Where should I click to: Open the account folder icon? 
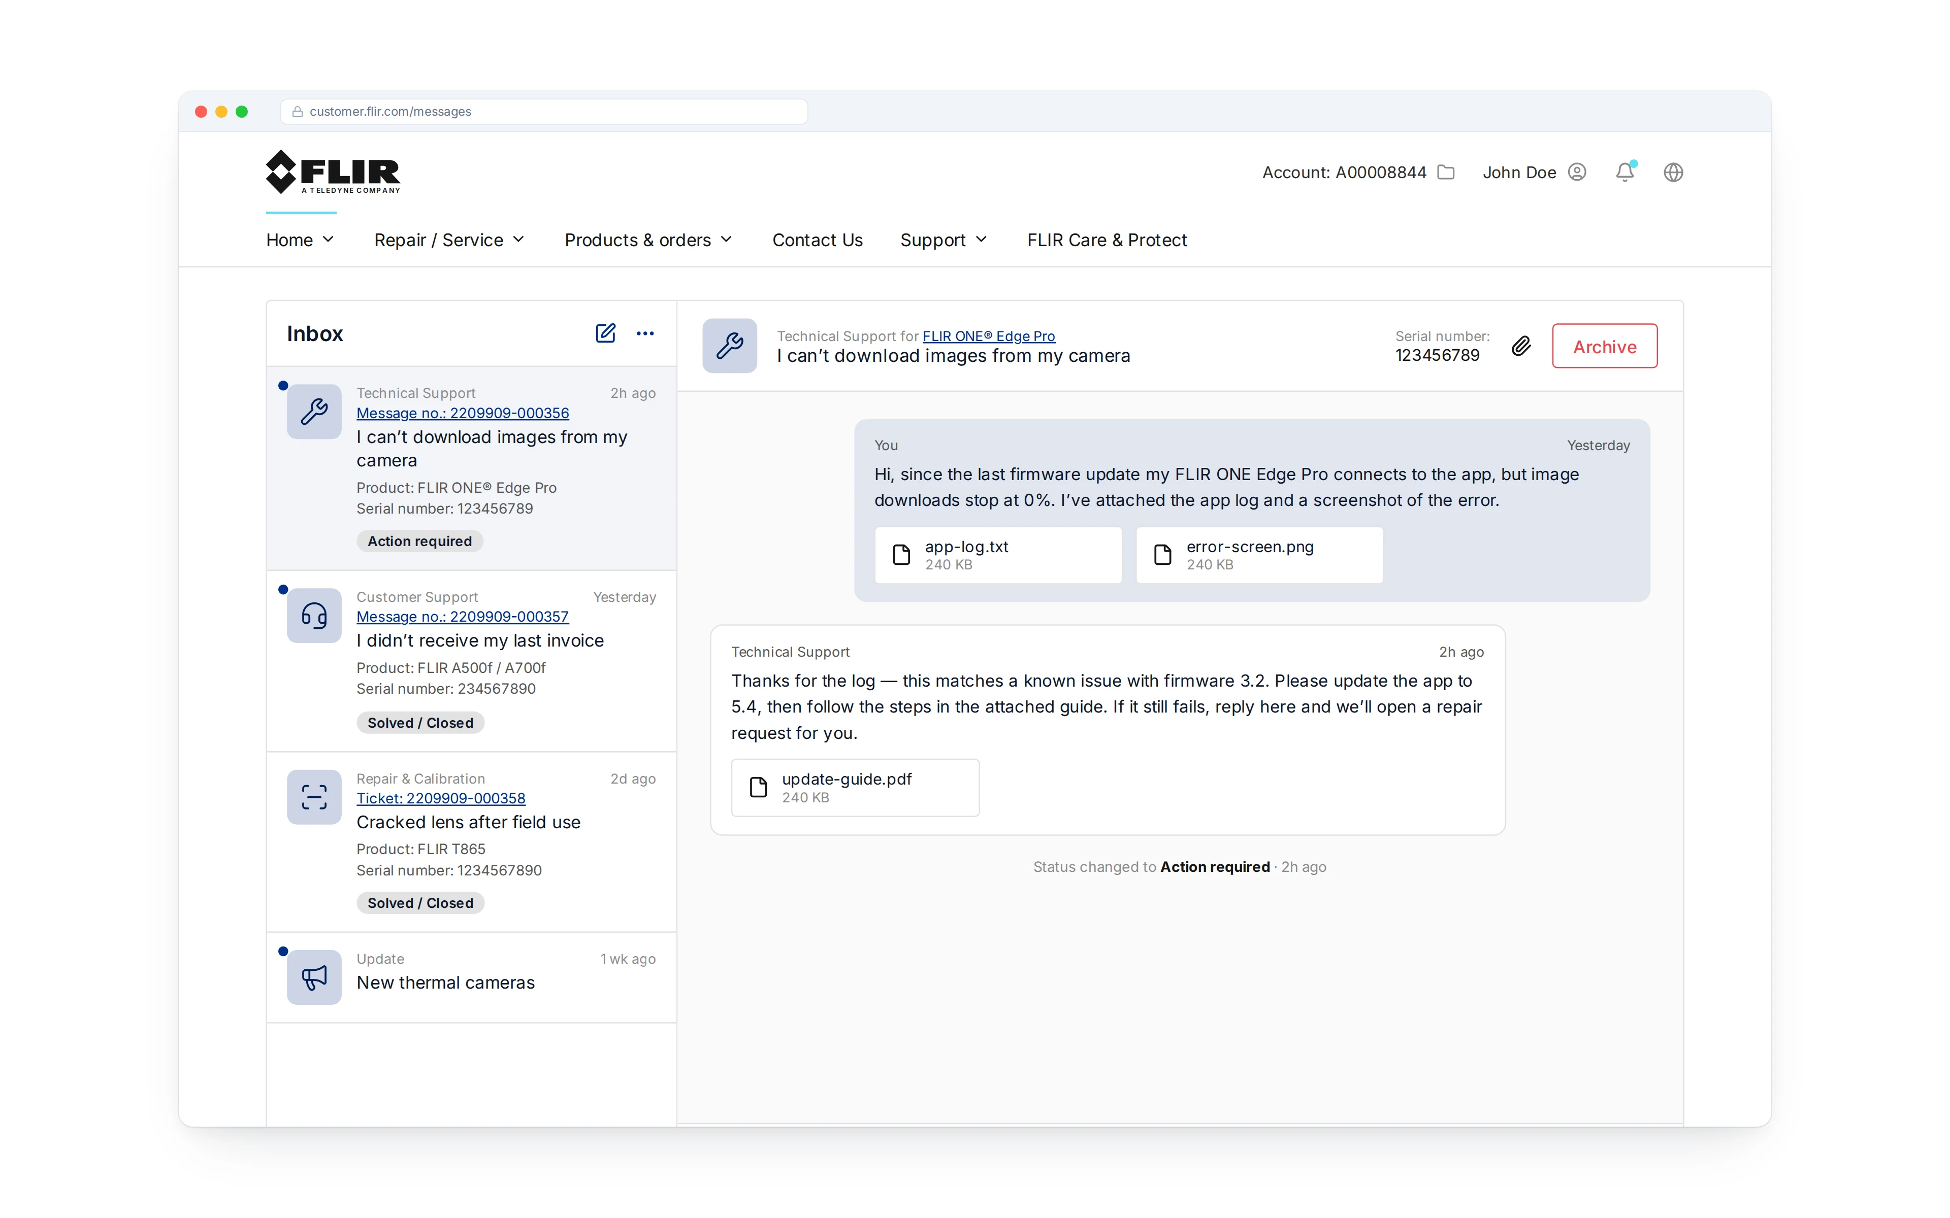point(1446,173)
